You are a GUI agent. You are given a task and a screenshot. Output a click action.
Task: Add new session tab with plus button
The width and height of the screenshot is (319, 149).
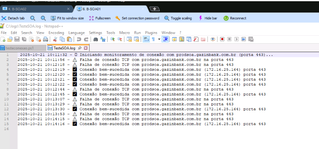tap(154, 9)
